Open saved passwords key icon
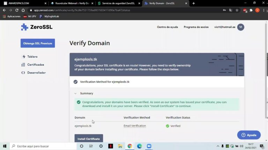The image size is (268, 150). click(x=224, y=10)
